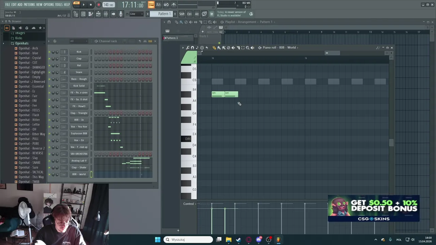Toggle the 3-2-1 countdown before recording

158,4
